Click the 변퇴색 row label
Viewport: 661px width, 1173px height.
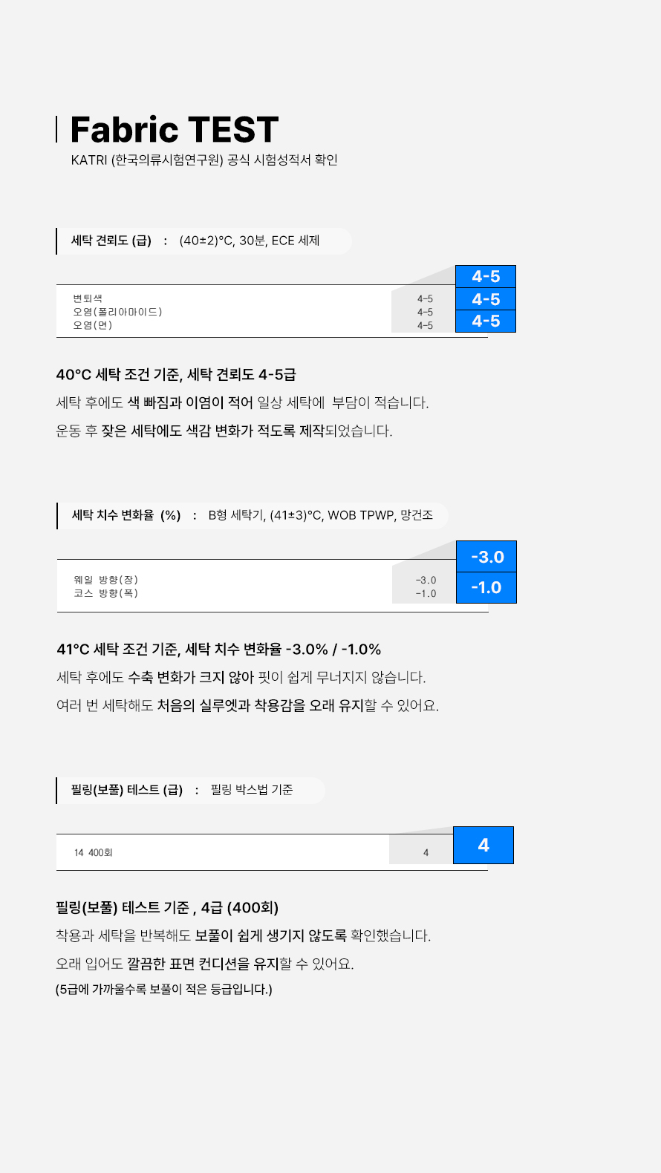[x=88, y=298]
